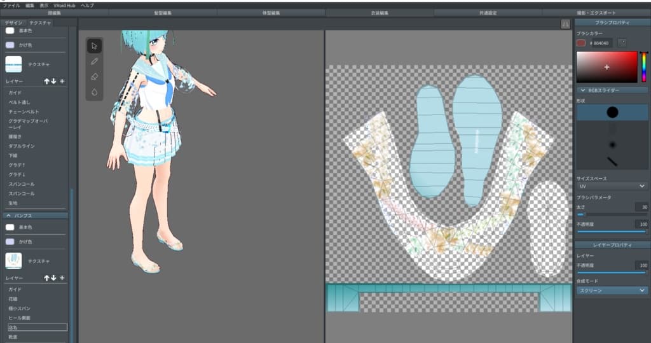
Task: Select the droplet blur tool
Action: (94, 92)
